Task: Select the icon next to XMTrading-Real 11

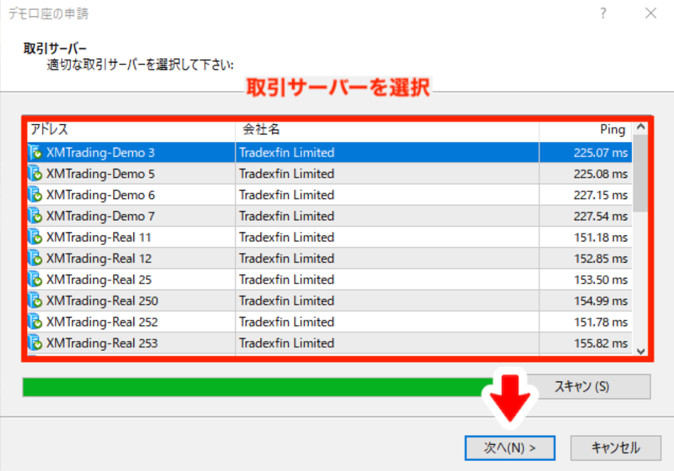Action: pos(35,238)
